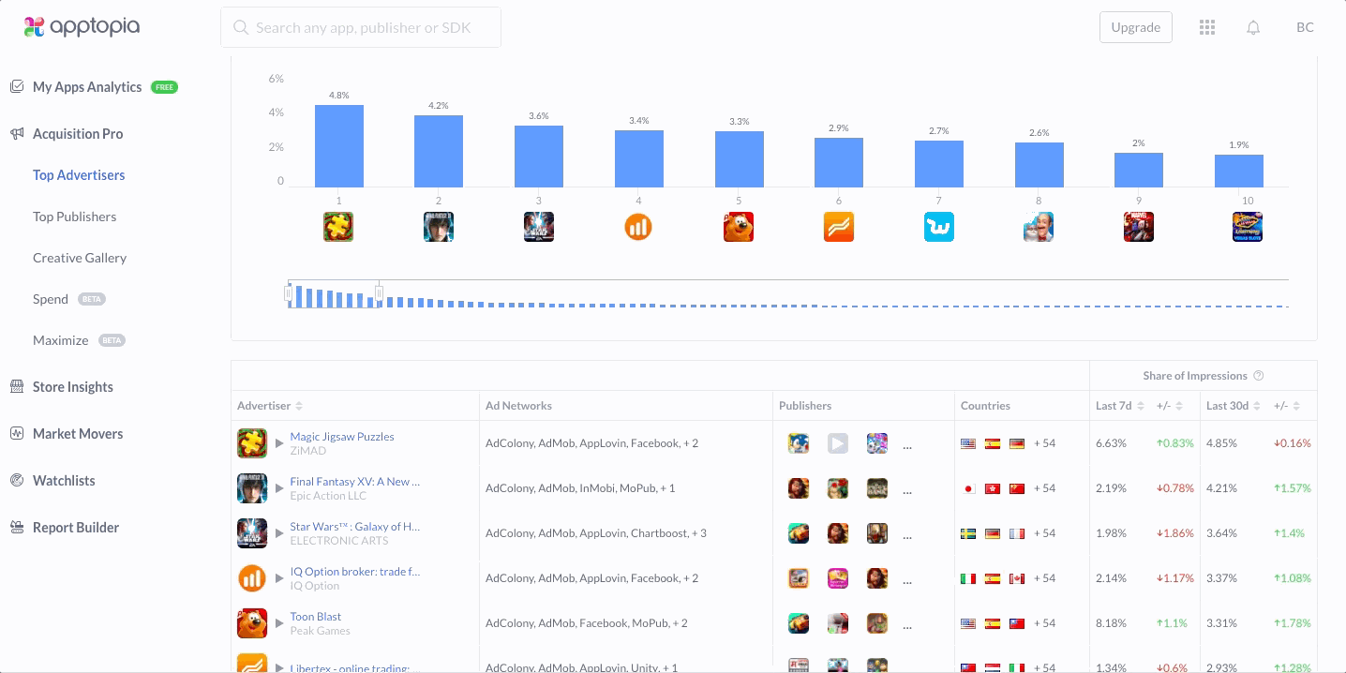Click the right handle of chart range slider
Screen dimensions: 1346x673
(379, 294)
